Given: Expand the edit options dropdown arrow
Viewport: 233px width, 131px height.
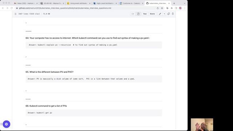Looking at the screenshot, I should pyautogui.click(x=164, y=14).
